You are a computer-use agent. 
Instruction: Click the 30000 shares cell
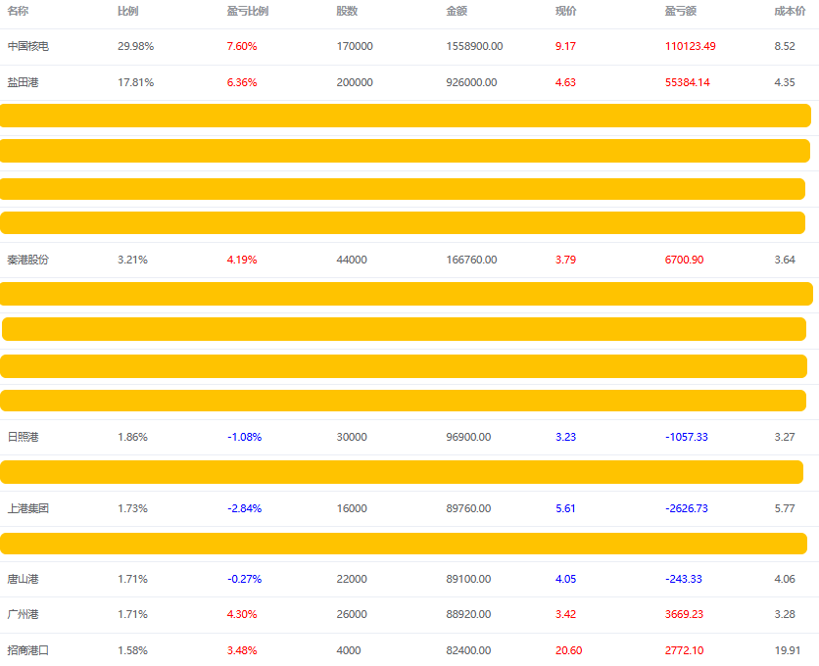click(352, 437)
